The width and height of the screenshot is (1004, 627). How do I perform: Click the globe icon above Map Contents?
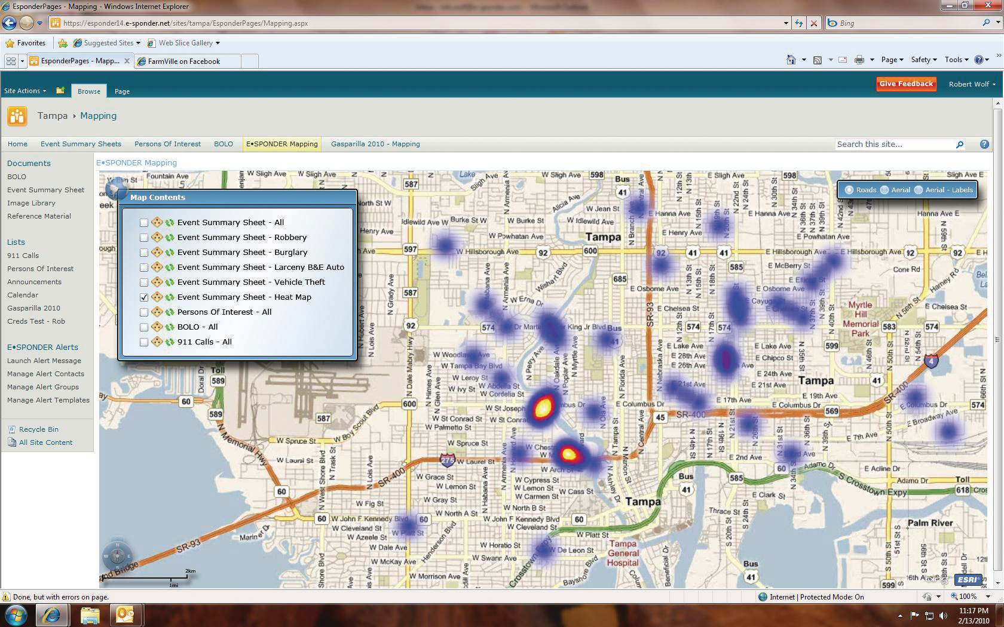[x=114, y=188]
